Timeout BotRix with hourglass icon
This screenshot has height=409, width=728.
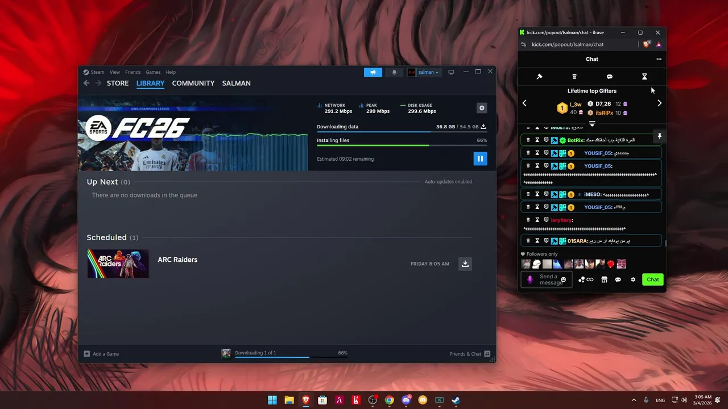537,140
